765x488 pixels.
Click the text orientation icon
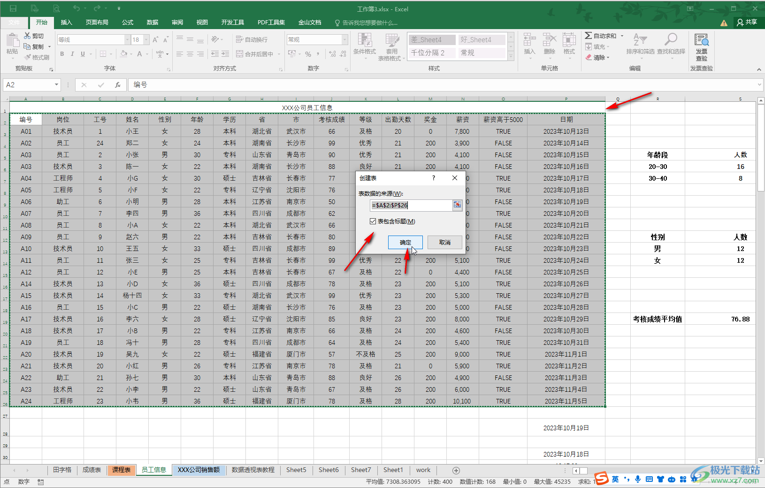pyautogui.click(x=215, y=39)
